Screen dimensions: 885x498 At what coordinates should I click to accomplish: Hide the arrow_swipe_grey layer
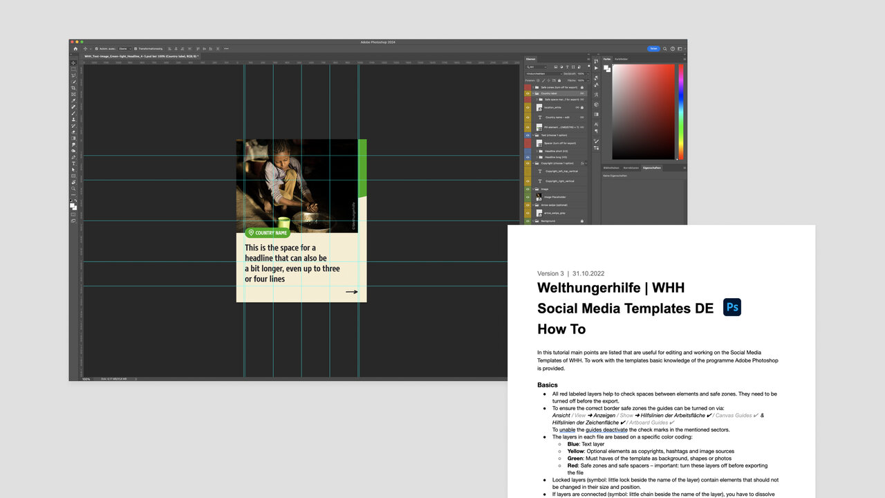coord(528,213)
